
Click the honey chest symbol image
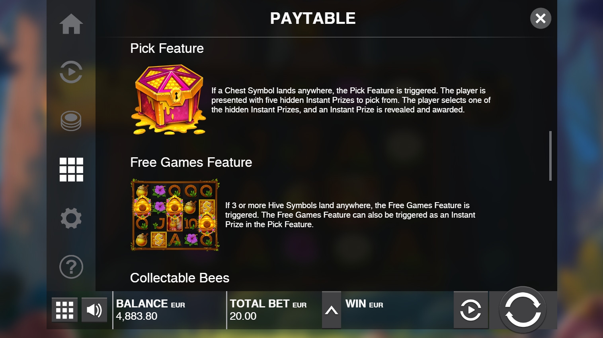[x=169, y=100]
